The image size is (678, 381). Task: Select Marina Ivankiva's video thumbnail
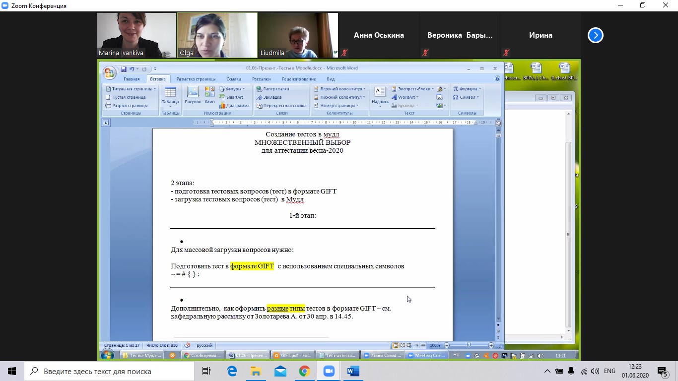click(x=136, y=35)
